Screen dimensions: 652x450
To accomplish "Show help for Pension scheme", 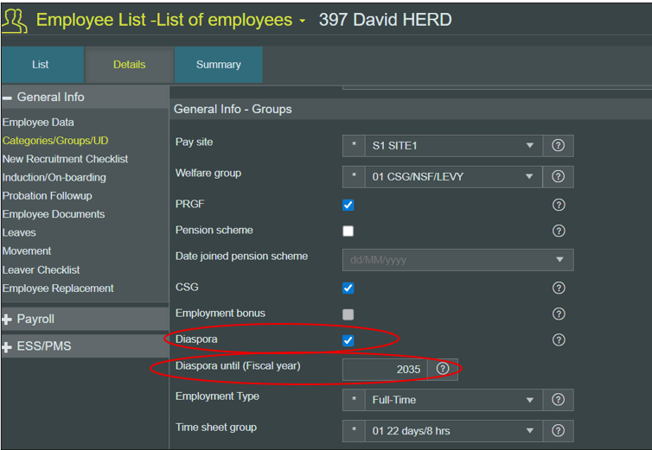I will pyautogui.click(x=558, y=231).
